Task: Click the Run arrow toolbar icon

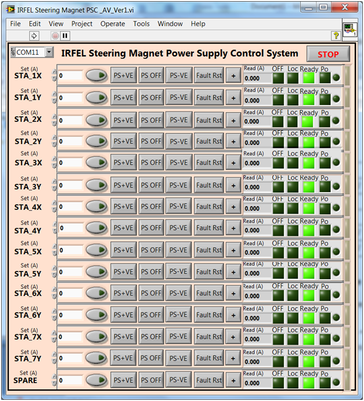Action: click(x=34, y=36)
